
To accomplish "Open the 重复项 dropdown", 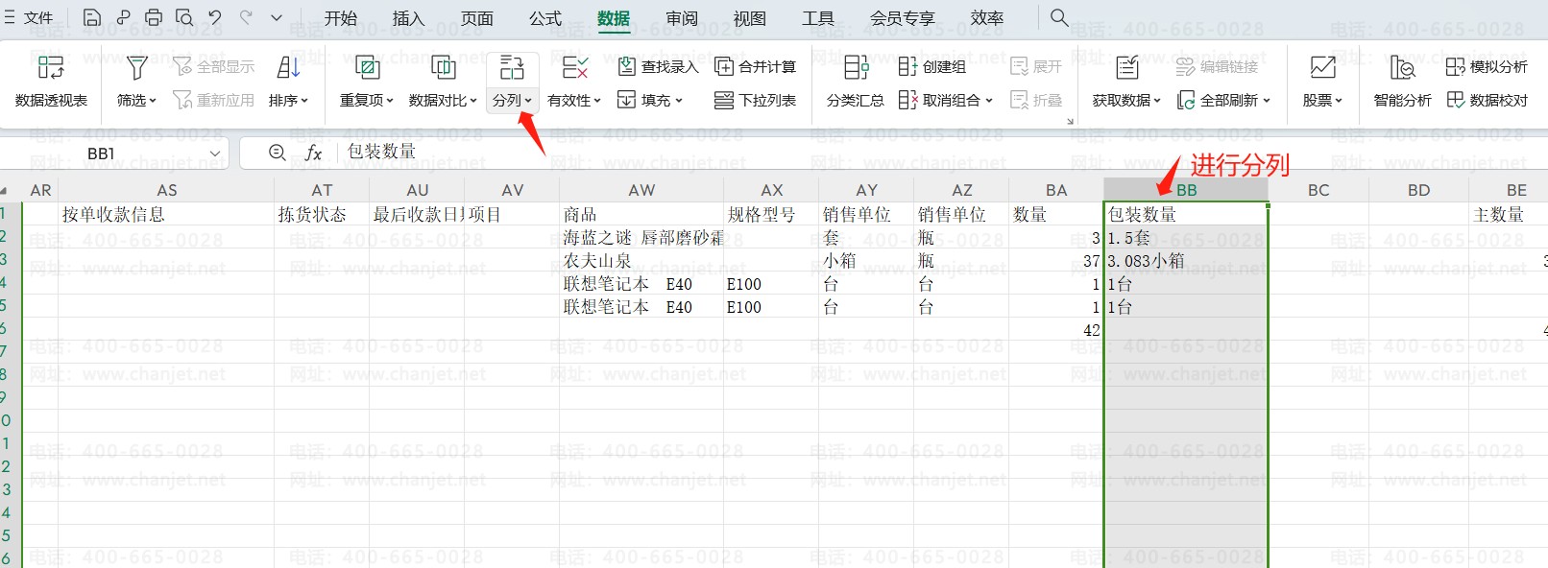I will tap(366, 82).
